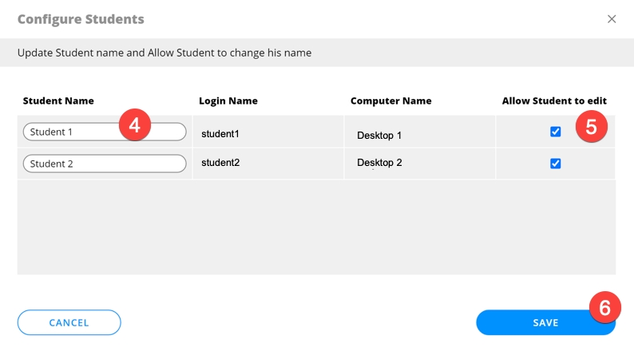Click the Login Name column header
The height and width of the screenshot is (347, 634).
point(228,101)
